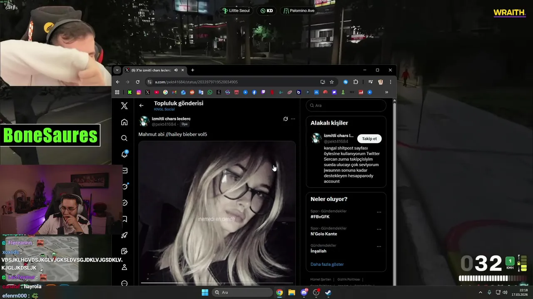Open the YouTube bookmark
This screenshot has height=299, width=533.
[x=157, y=92]
